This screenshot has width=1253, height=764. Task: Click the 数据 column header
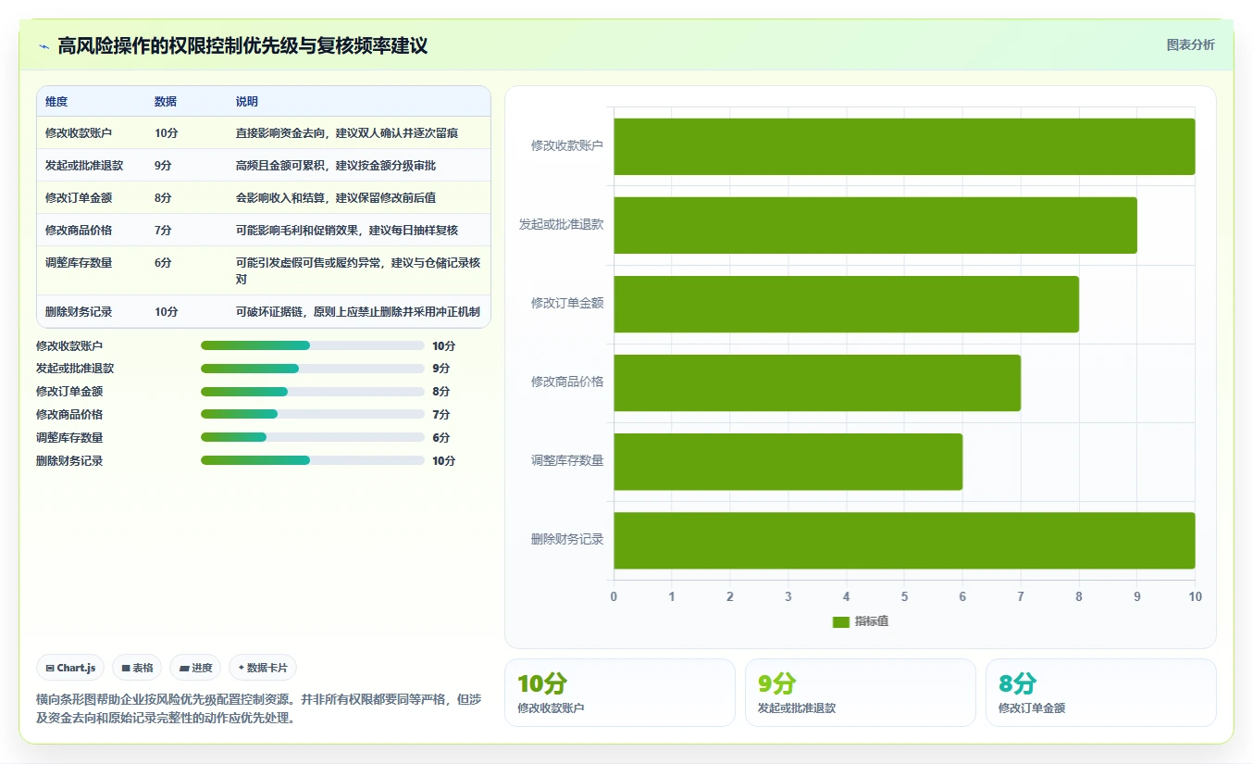[x=166, y=102]
